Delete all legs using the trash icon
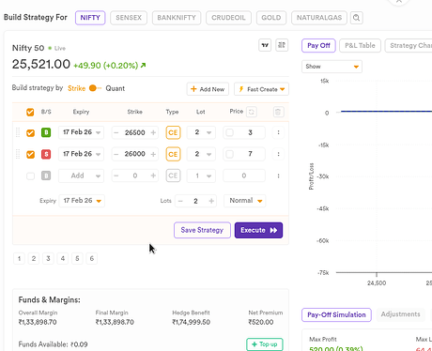This screenshot has height=351, width=432. [278, 112]
